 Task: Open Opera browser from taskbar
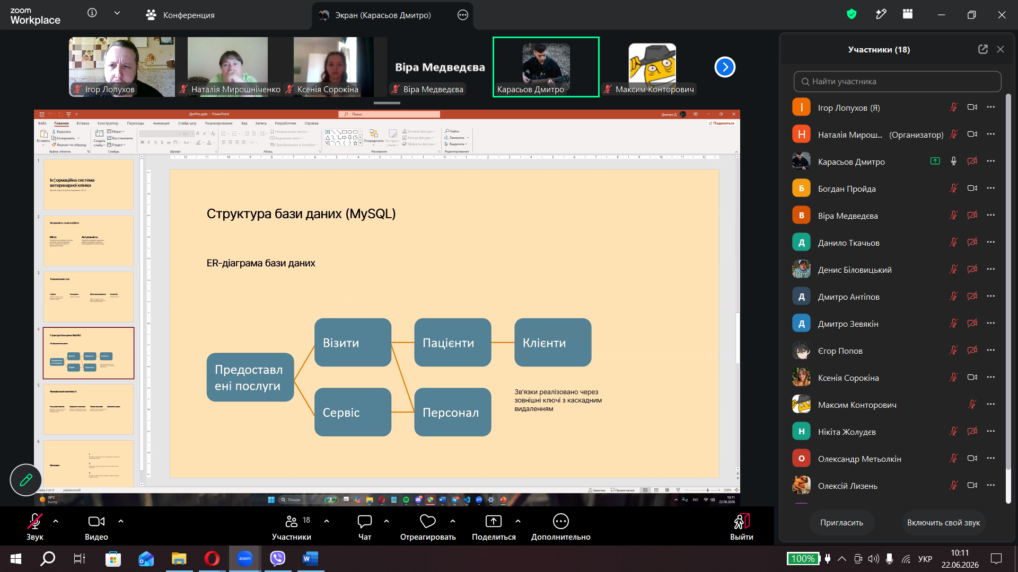212,558
